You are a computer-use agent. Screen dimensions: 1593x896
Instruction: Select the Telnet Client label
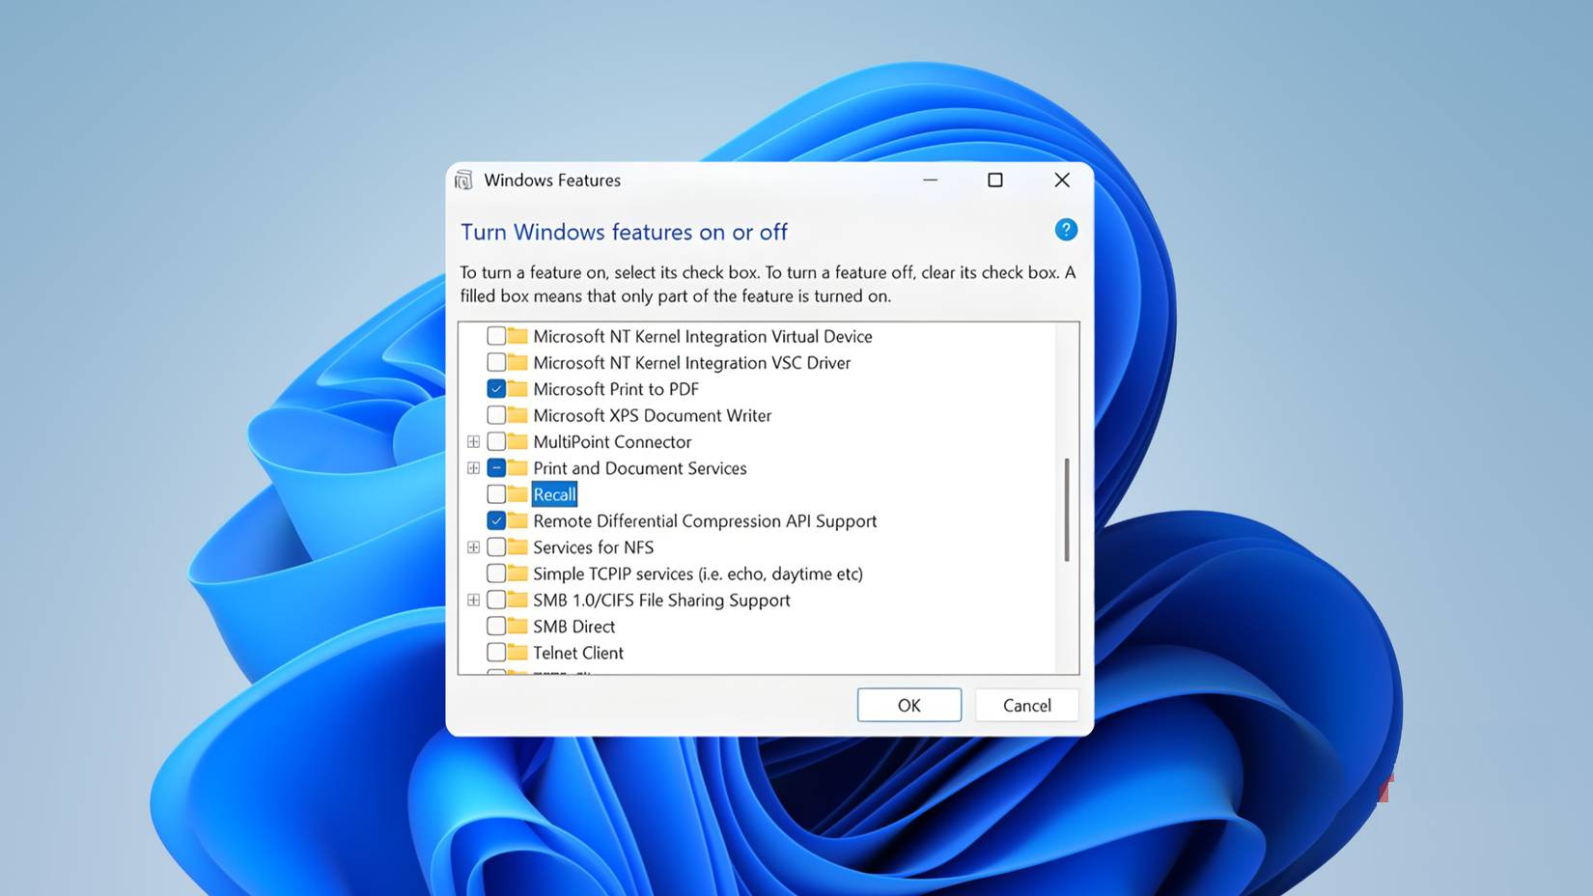click(578, 653)
